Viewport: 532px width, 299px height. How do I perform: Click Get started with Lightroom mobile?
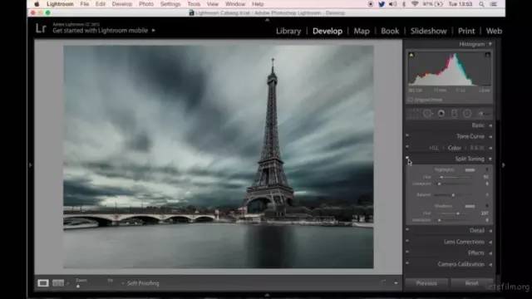[x=101, y=31]
